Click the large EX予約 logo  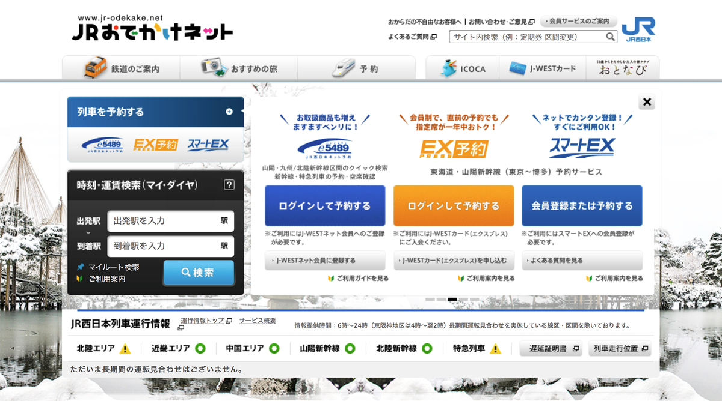pyautogui.click(x=454, y=148)
